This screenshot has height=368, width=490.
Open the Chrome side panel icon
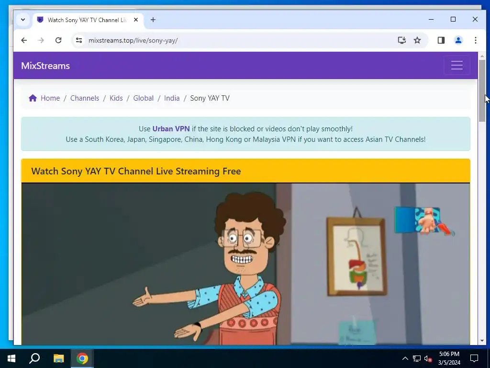pyautogui.click(x=441, y=40)
